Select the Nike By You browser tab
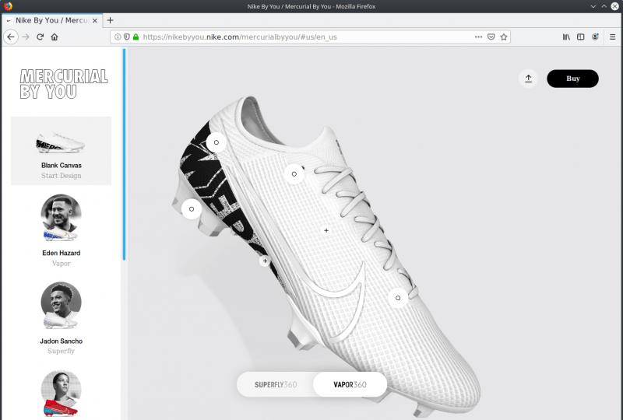The width and height of the screenshot is (623, 420). [x=51, y=20]
